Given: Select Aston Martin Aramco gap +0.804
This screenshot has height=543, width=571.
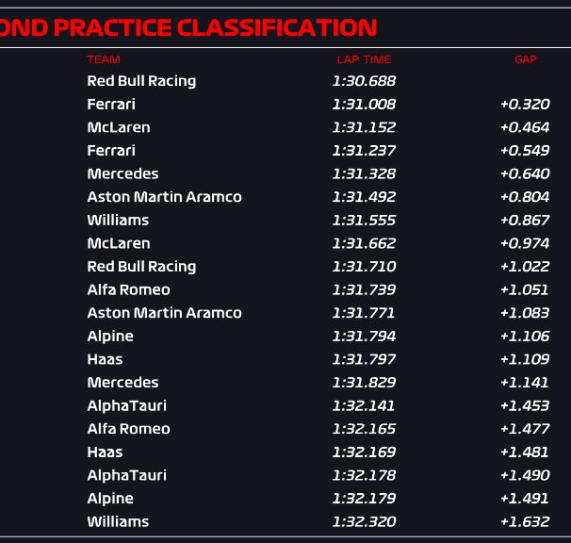Looking at the screenshot, I should pos(525,197).
